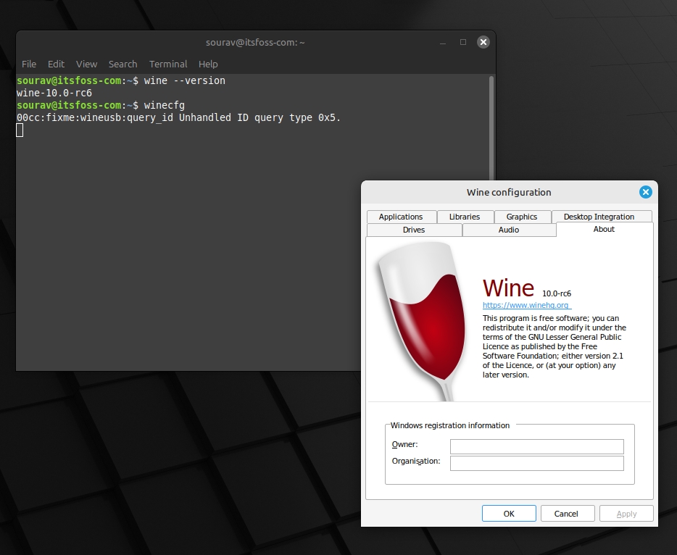Open the Help menu in terminal
677x555 pixels.
point(208,64)
